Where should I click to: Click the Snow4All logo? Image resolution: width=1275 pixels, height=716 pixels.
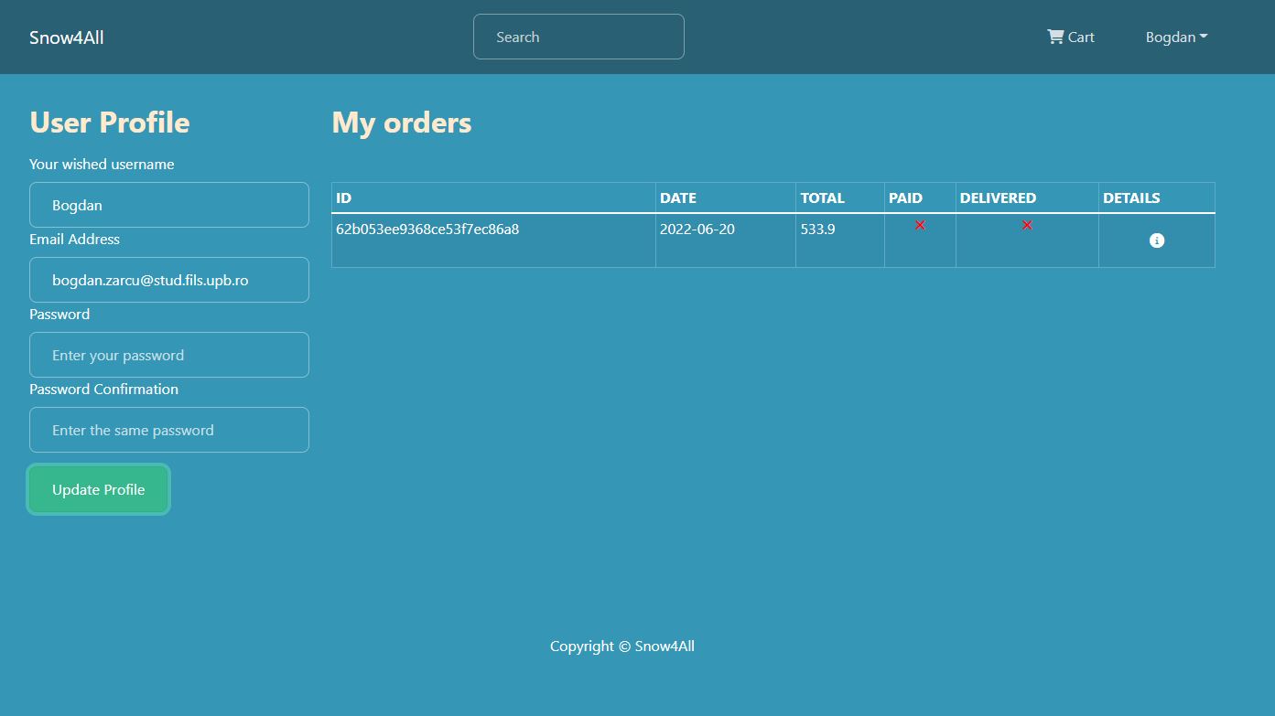pos(66,37)
